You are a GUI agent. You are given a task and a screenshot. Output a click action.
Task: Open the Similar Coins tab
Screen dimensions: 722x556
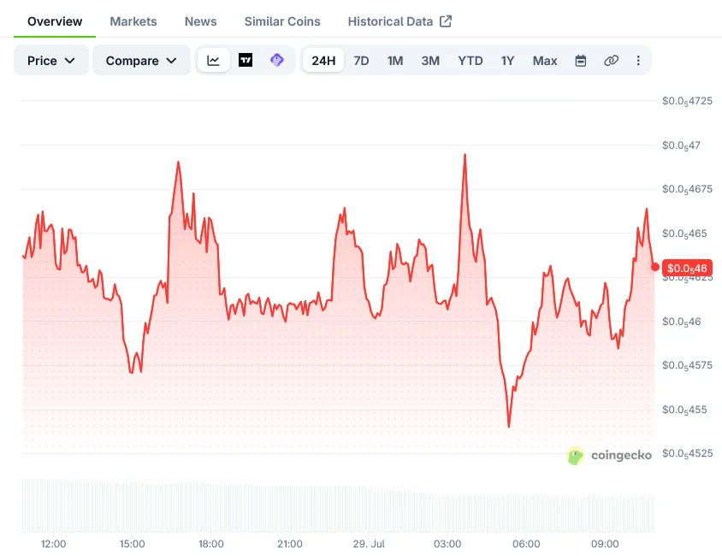point(282,21)
